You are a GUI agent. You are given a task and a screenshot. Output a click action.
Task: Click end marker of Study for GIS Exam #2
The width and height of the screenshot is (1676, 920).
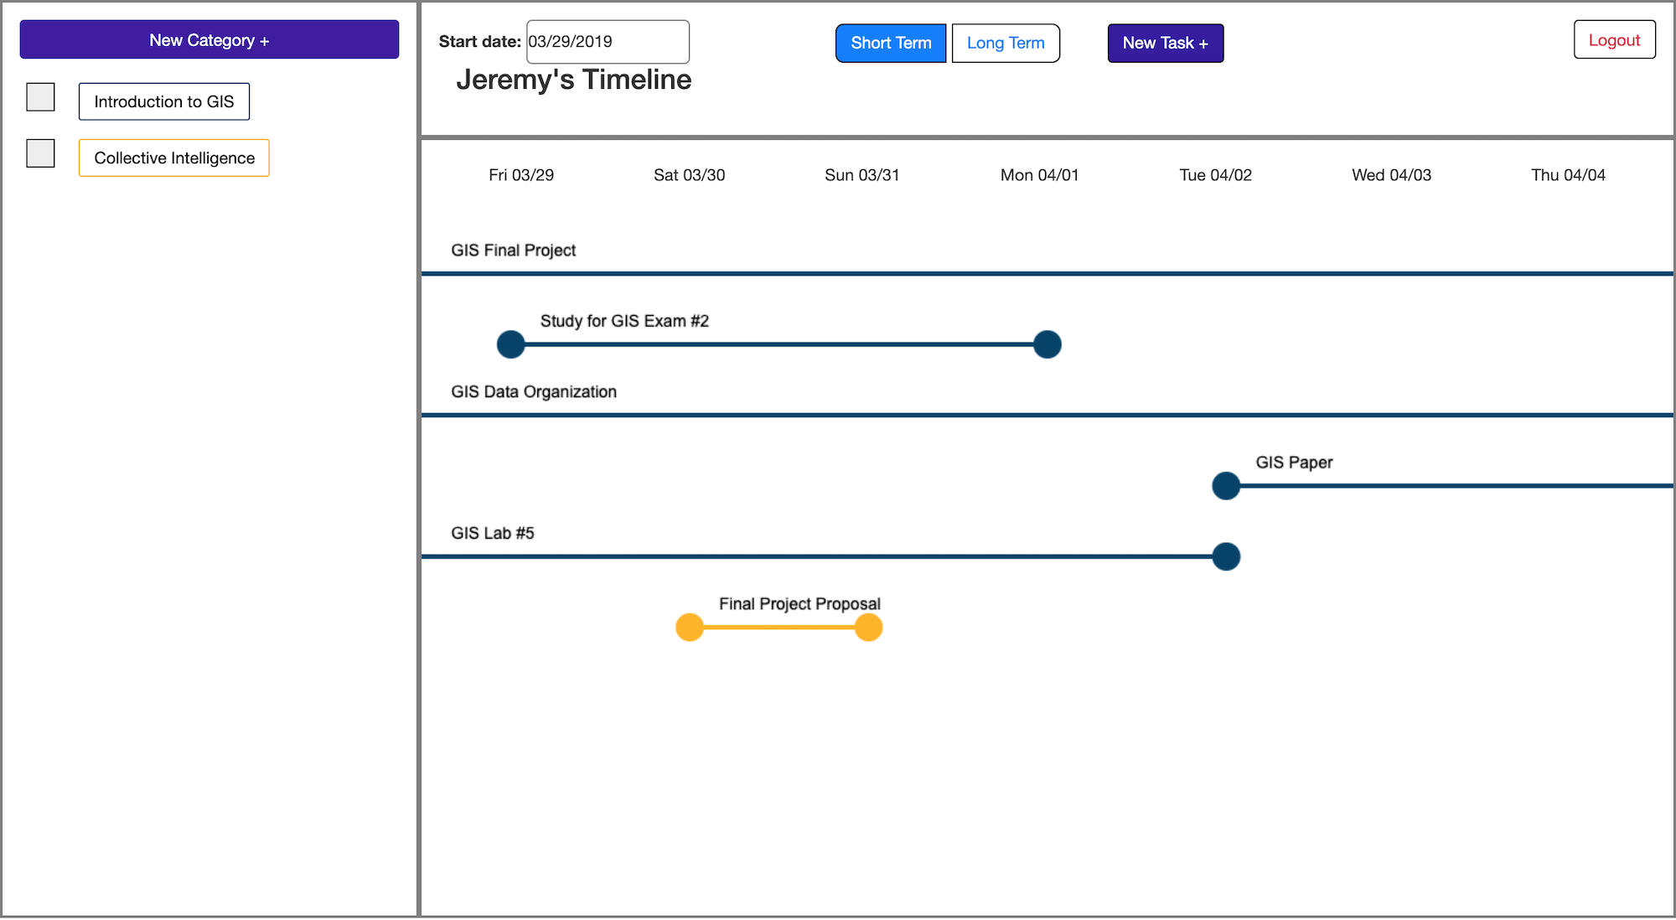coord(1047,344)
